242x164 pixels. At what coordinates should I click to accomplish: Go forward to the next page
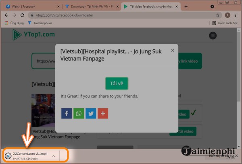coord(15,15)
